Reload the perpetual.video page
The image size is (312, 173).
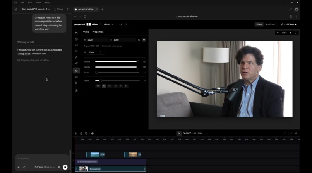85,17
